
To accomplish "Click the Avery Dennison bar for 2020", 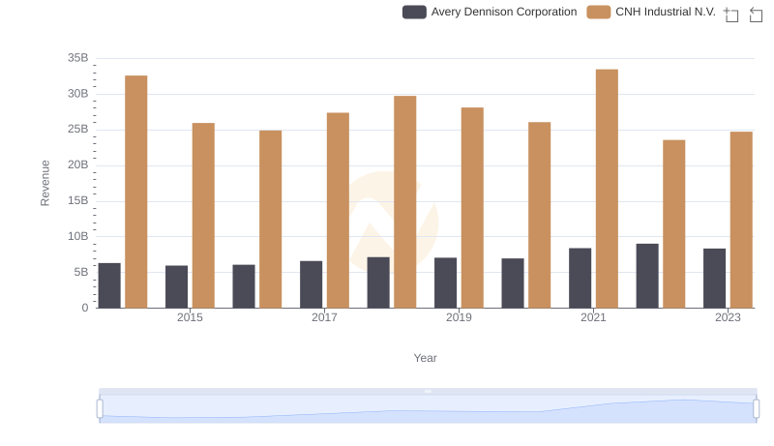I will coord(513,283).
